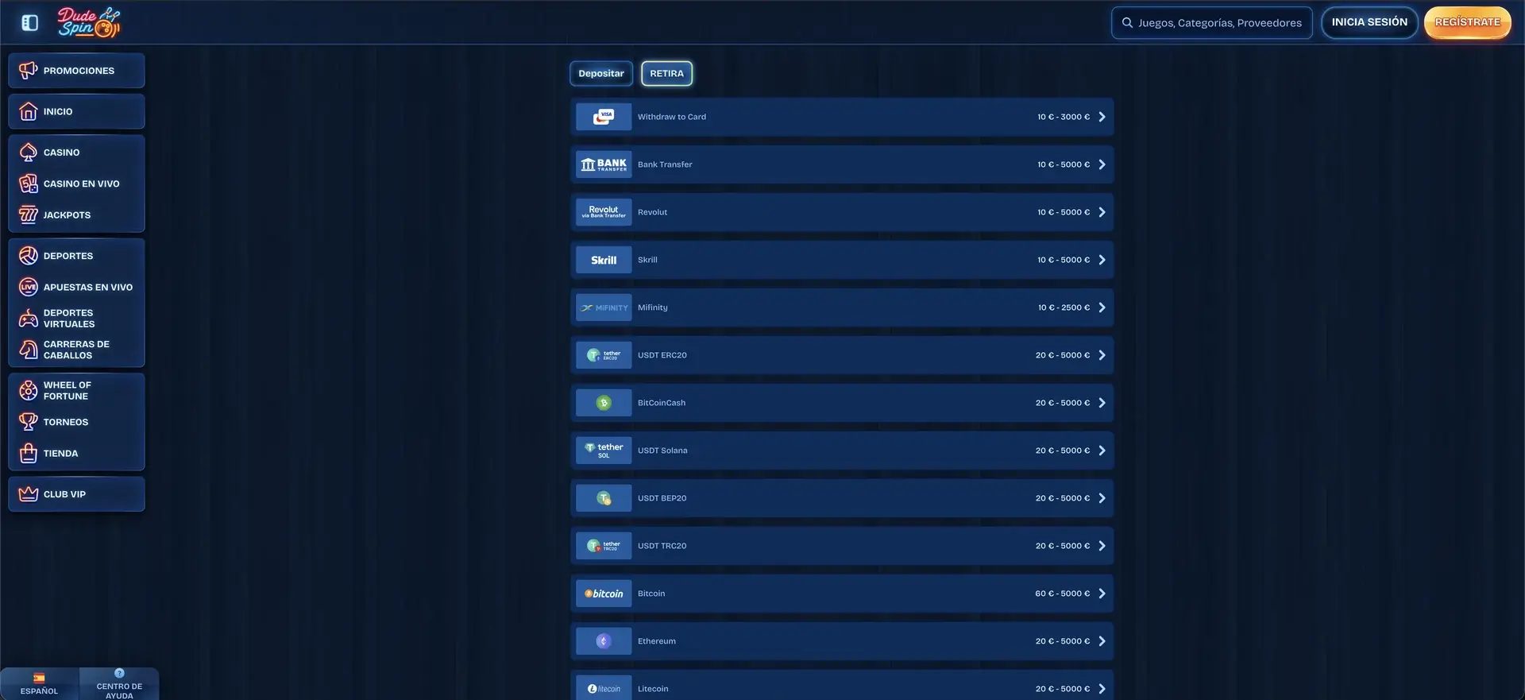Click the USDT ERC20 tether logo
Viewport: 1525px width, 700px height.
(x=604, y=355)
